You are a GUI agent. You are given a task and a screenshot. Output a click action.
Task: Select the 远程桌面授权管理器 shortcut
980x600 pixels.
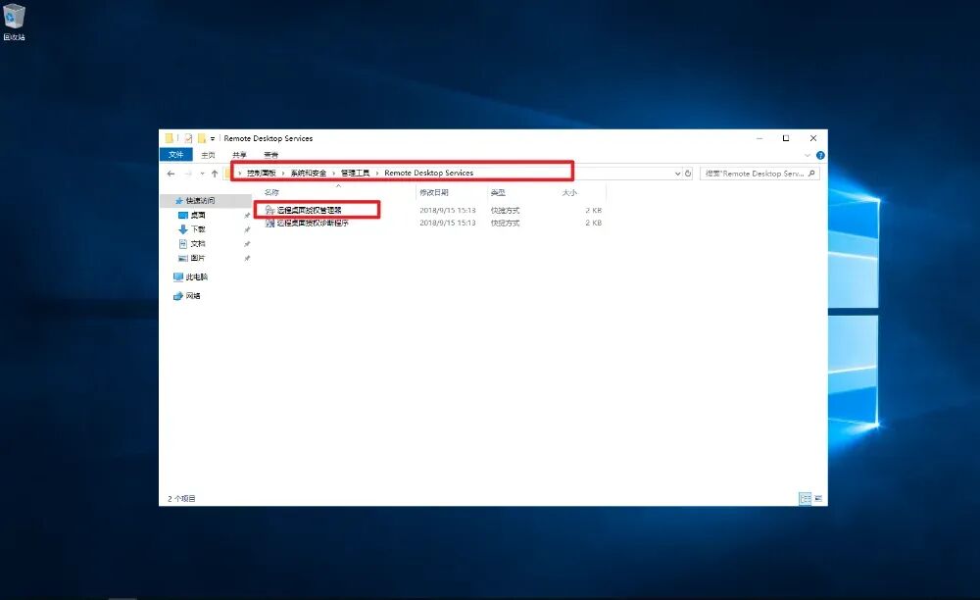coord(304,210)
